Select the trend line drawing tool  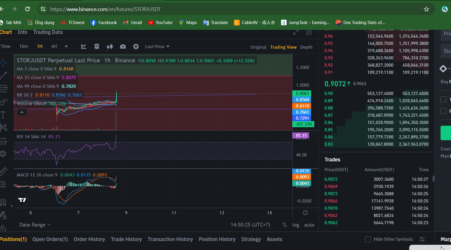(x=3, y=76)
